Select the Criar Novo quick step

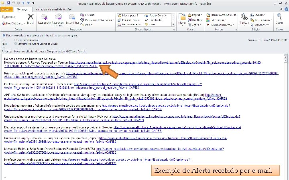click(x=150, y=24)
